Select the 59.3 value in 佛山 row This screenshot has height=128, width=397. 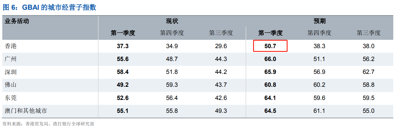pyautogui.click(x=172, y=85)
